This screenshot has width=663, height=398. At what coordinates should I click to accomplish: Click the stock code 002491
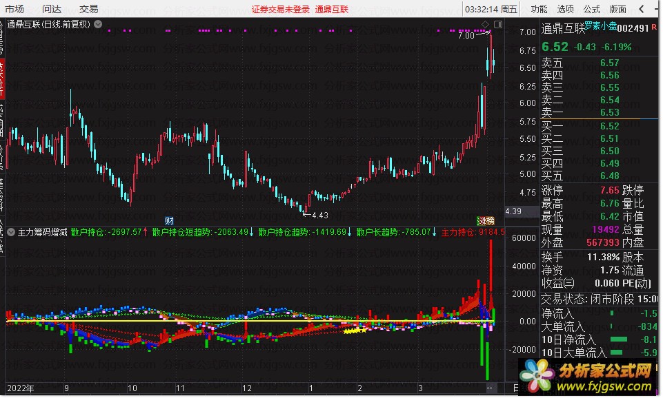click(633, 28)
